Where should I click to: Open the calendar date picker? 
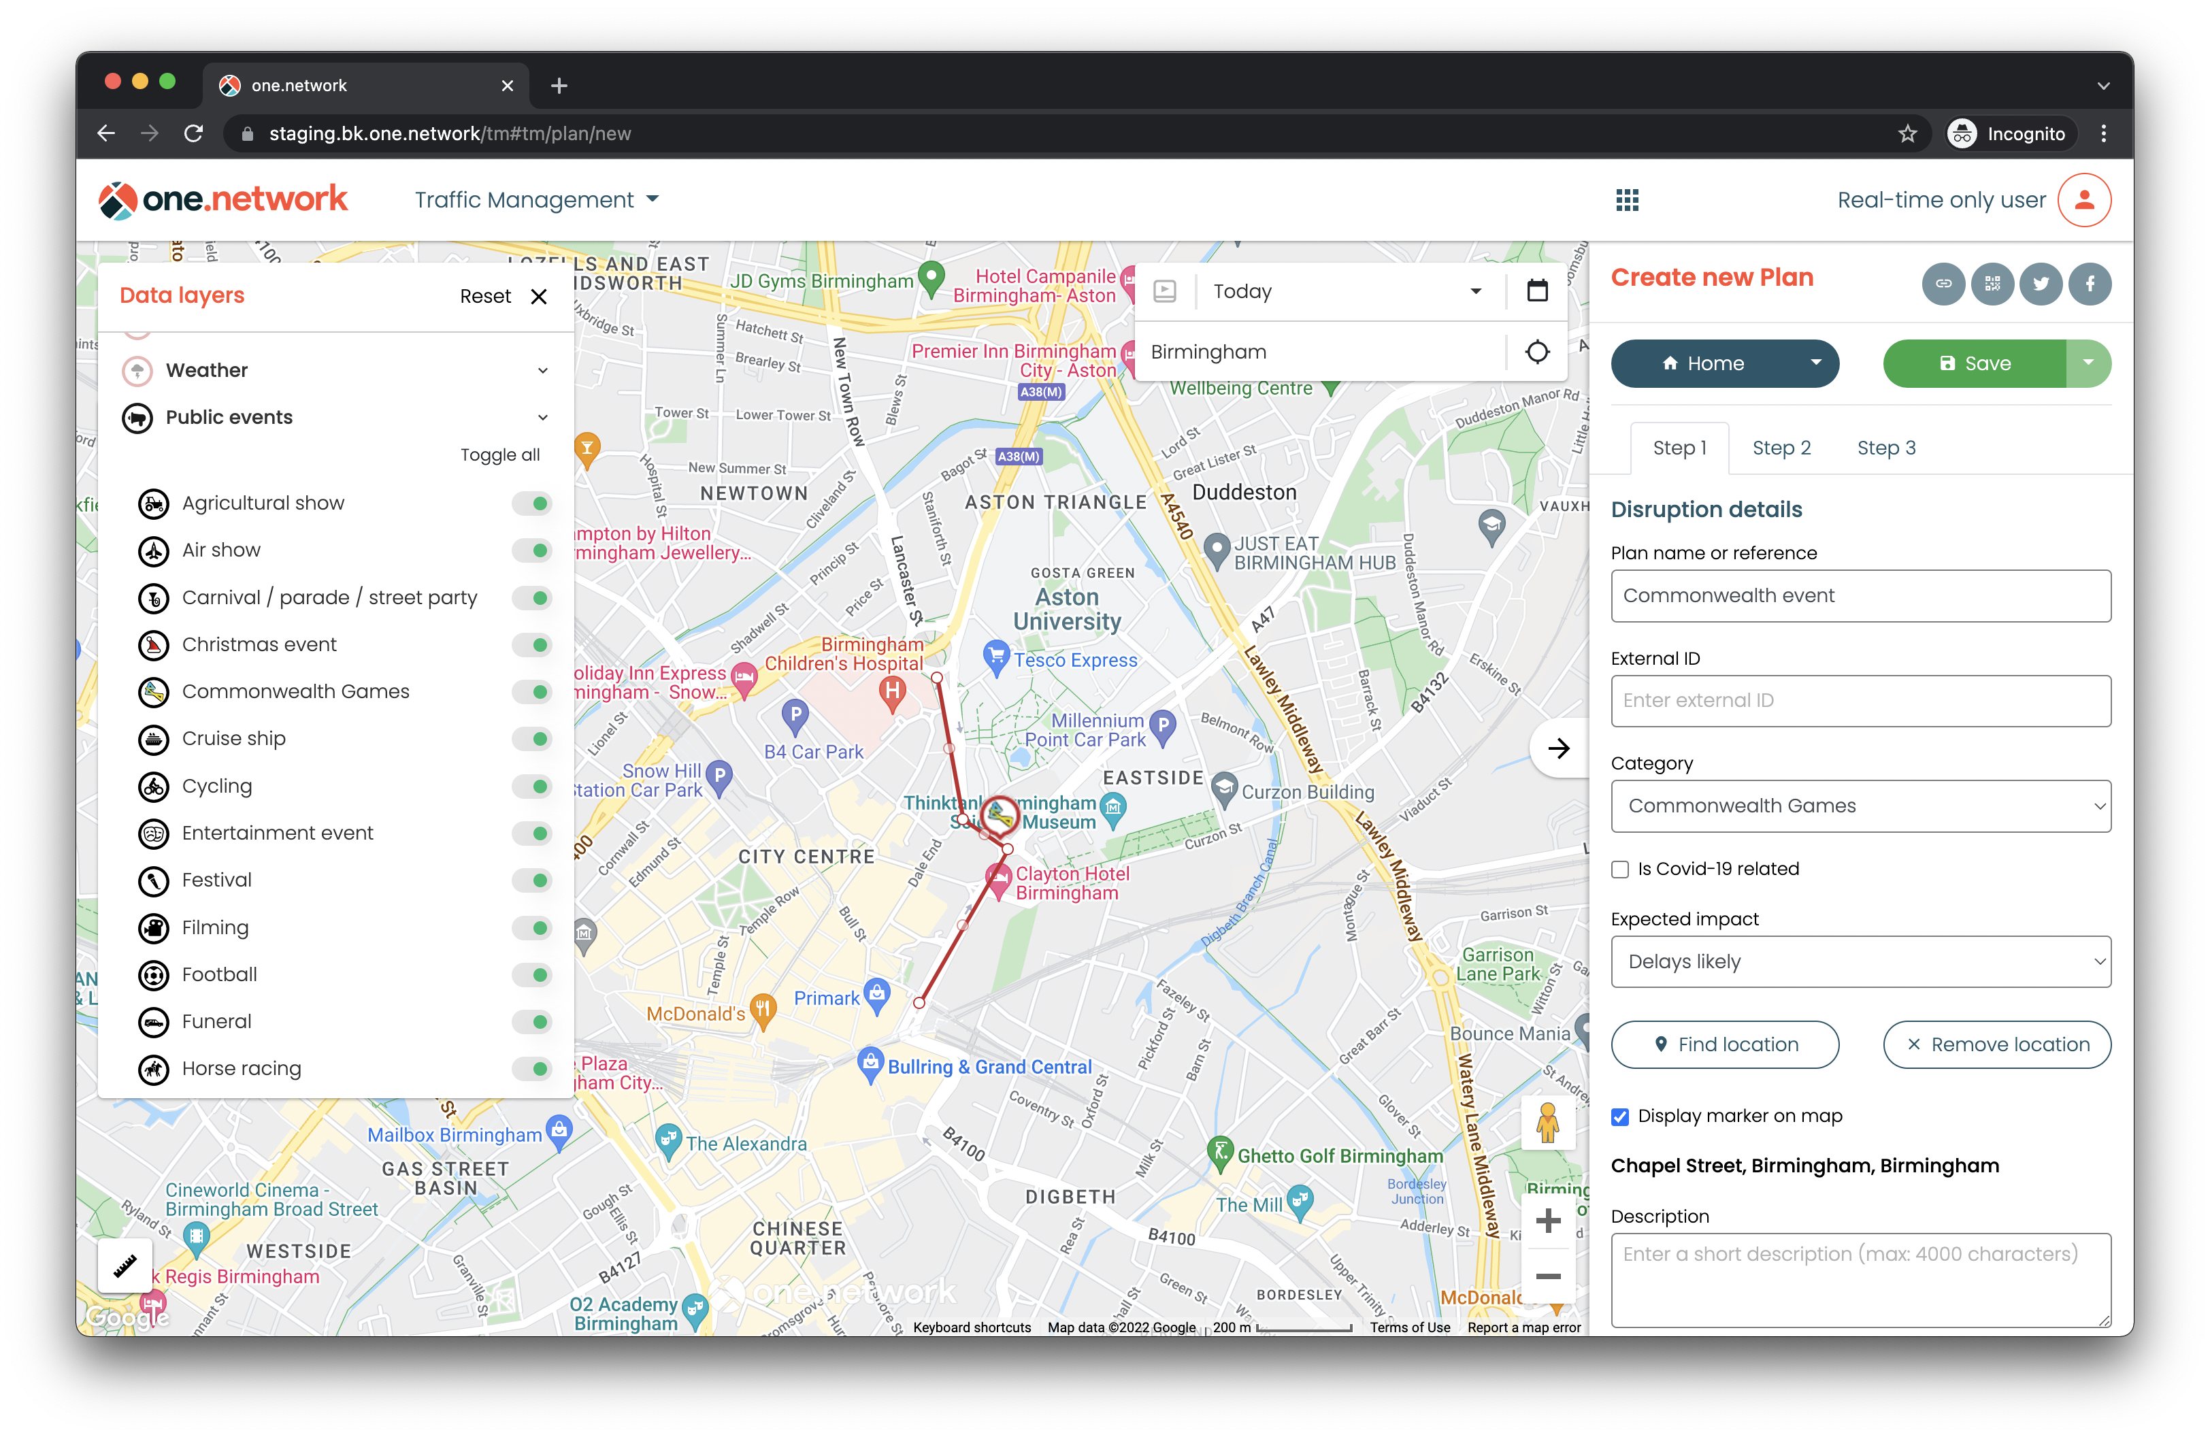[1537, 291]
